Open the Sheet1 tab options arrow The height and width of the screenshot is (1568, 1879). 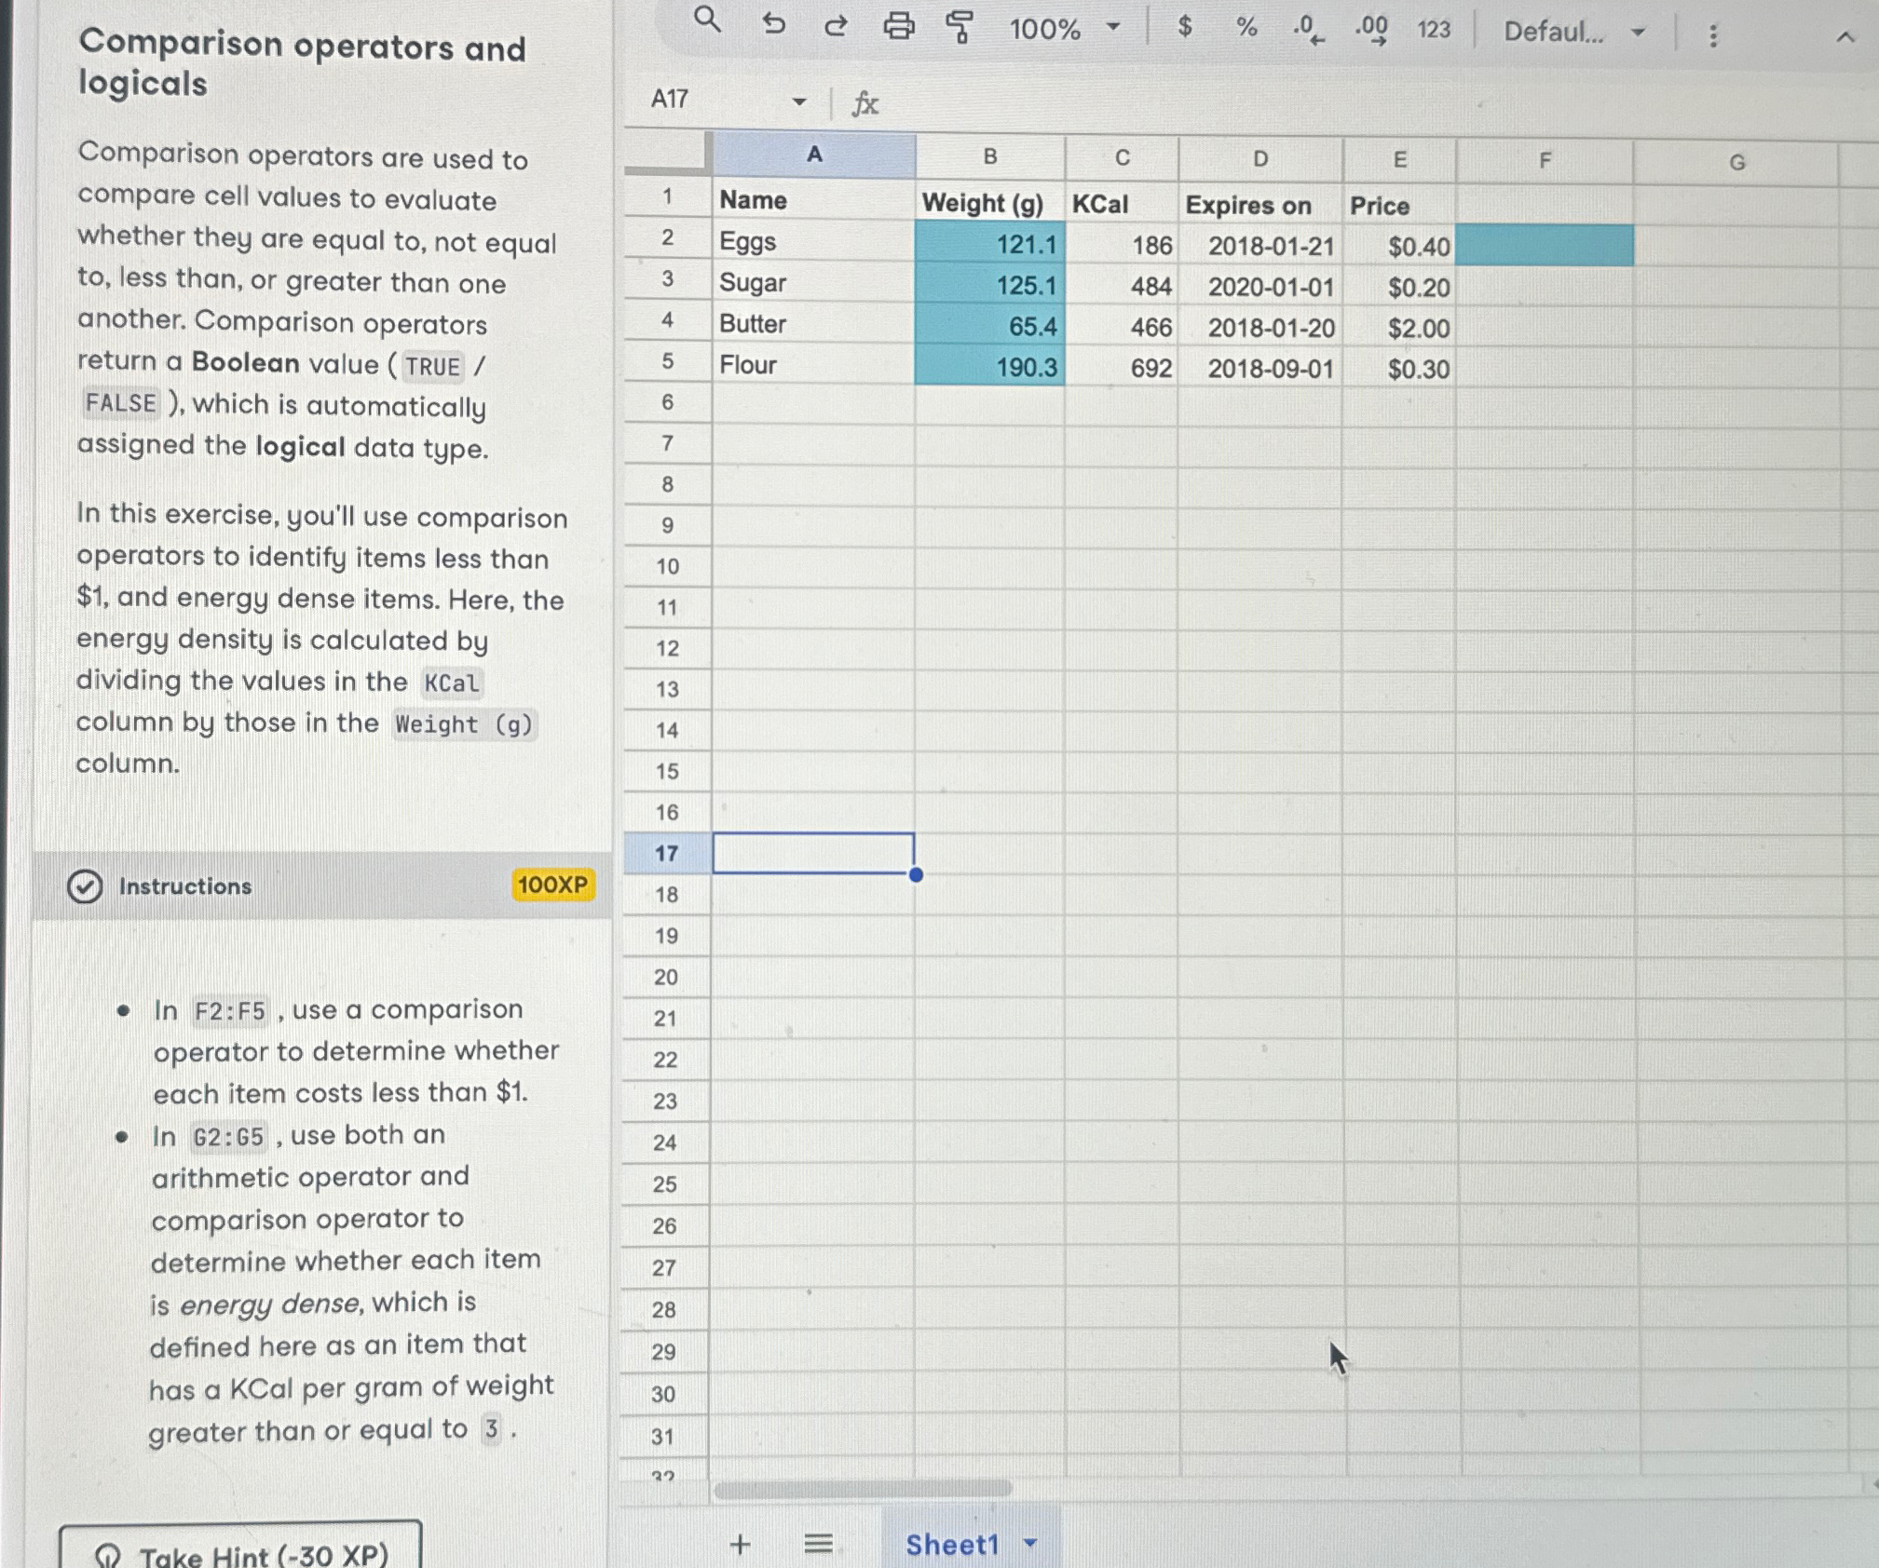coord(1030,1543)
